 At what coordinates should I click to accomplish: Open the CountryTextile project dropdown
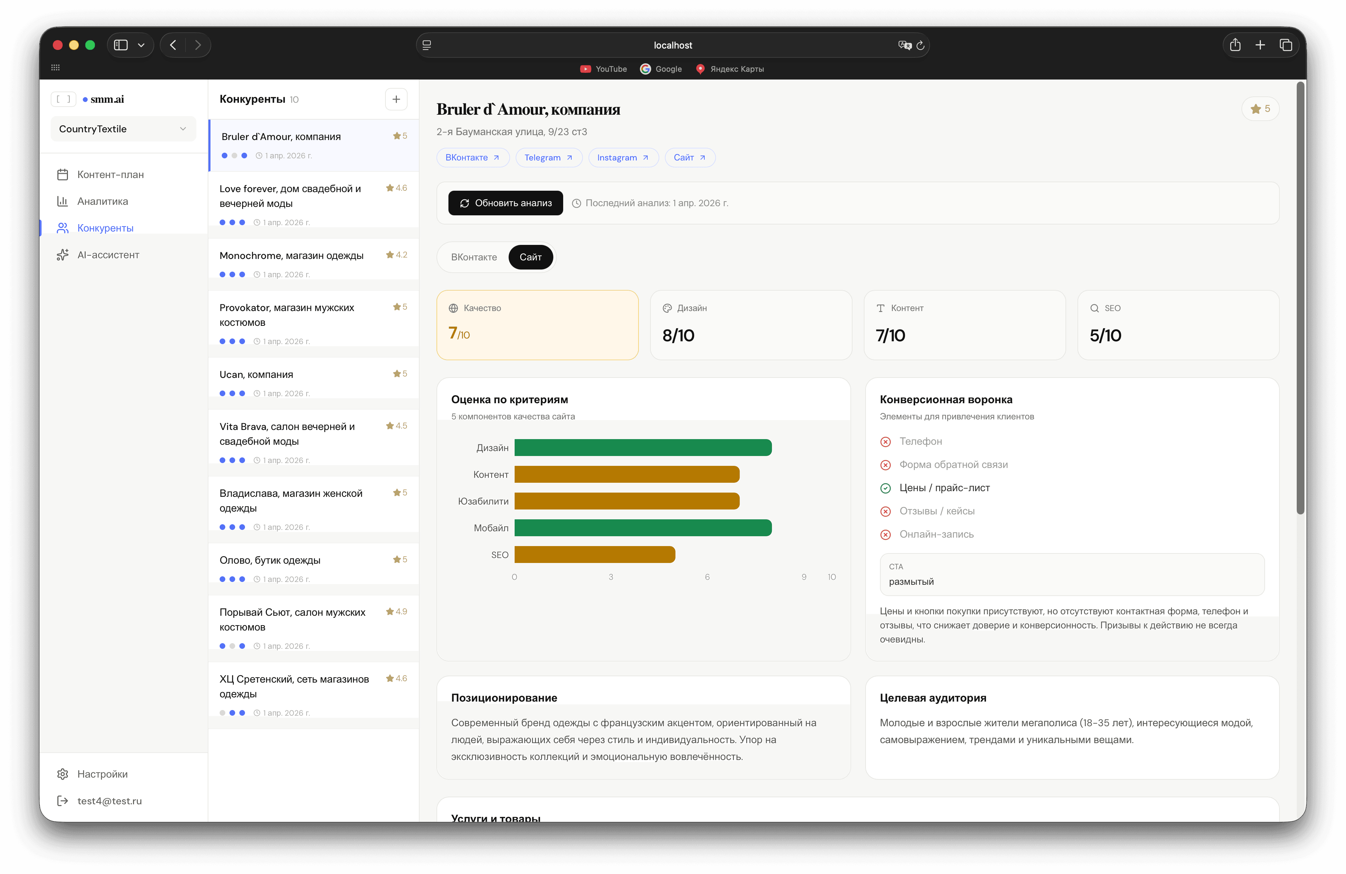click(123, 129)
